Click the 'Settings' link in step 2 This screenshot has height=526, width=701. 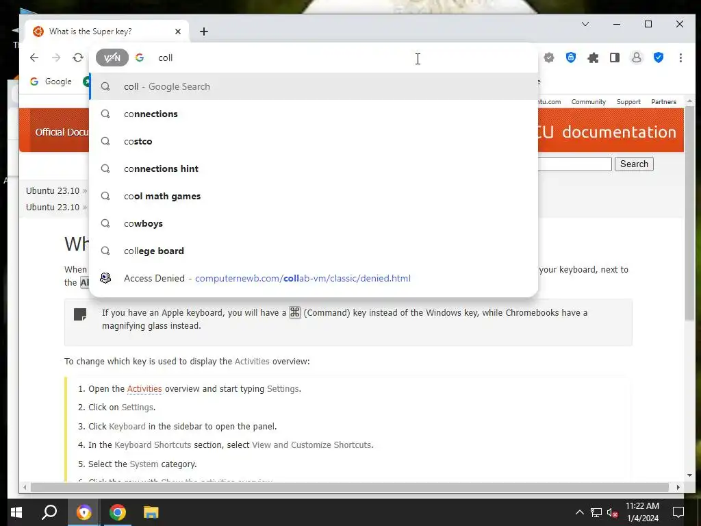(x=137, y=407)
